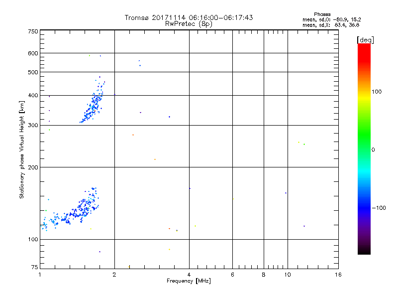Screen dimensions: 398x299
Task: Click the 'mean, sd,O: -80.9, 15.2' line
Action: [x=331, y=19]
